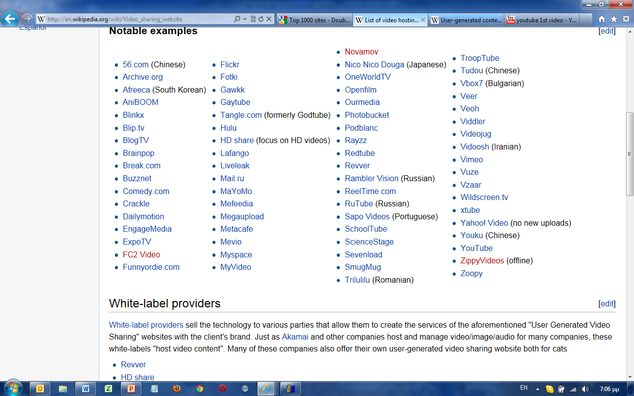This screenshot has width=634, height=396.
Task: Open the Windows Start button
Action: [x=12, y=388]
